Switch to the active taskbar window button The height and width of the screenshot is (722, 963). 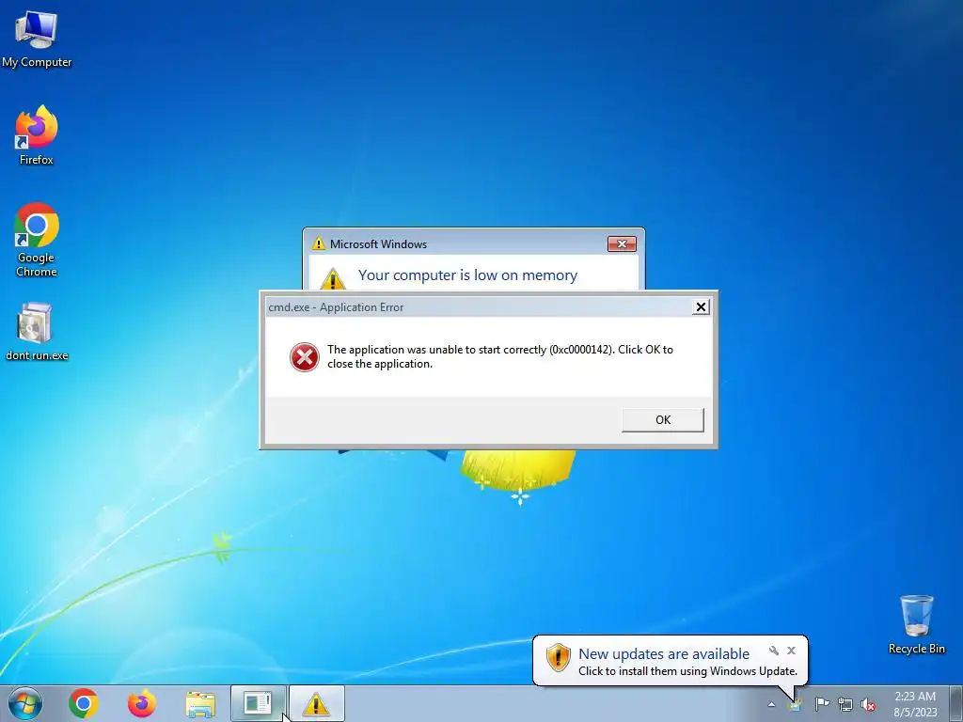click(x=258, y=703)
